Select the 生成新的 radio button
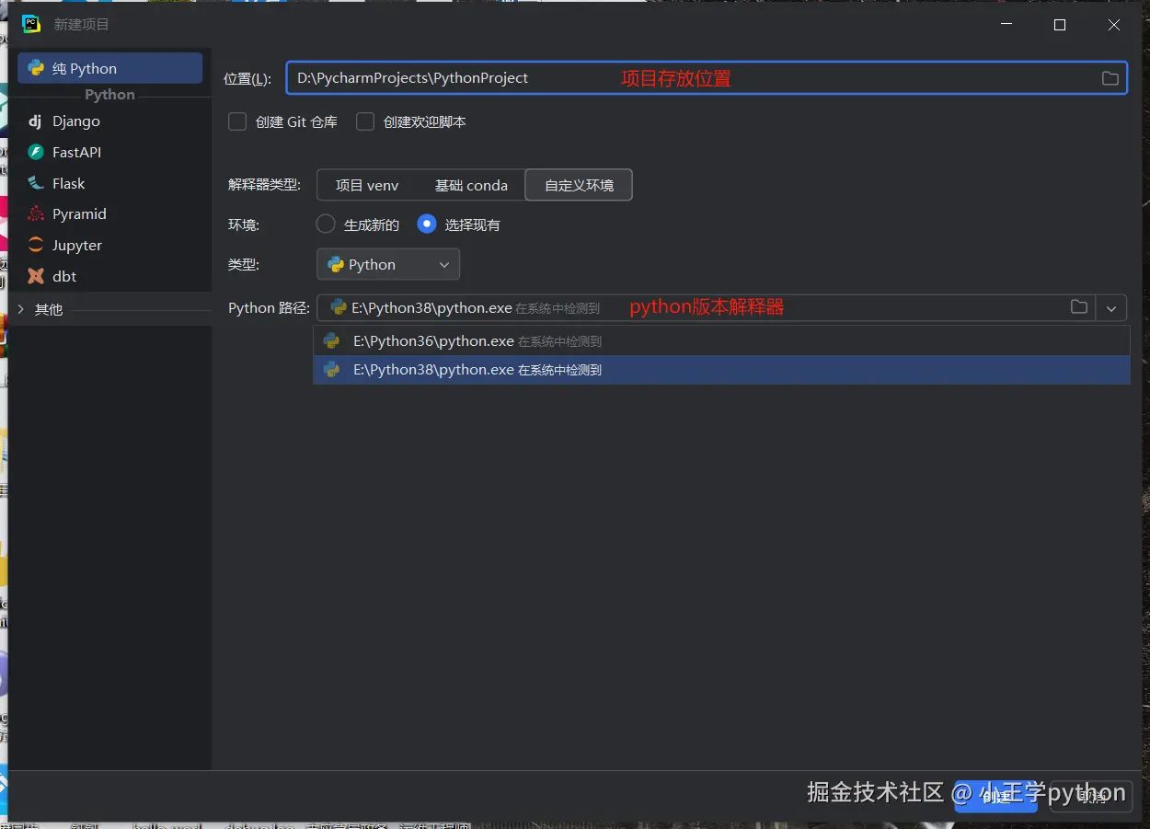This screenshot has width=1150, height=829. (325, 224)
